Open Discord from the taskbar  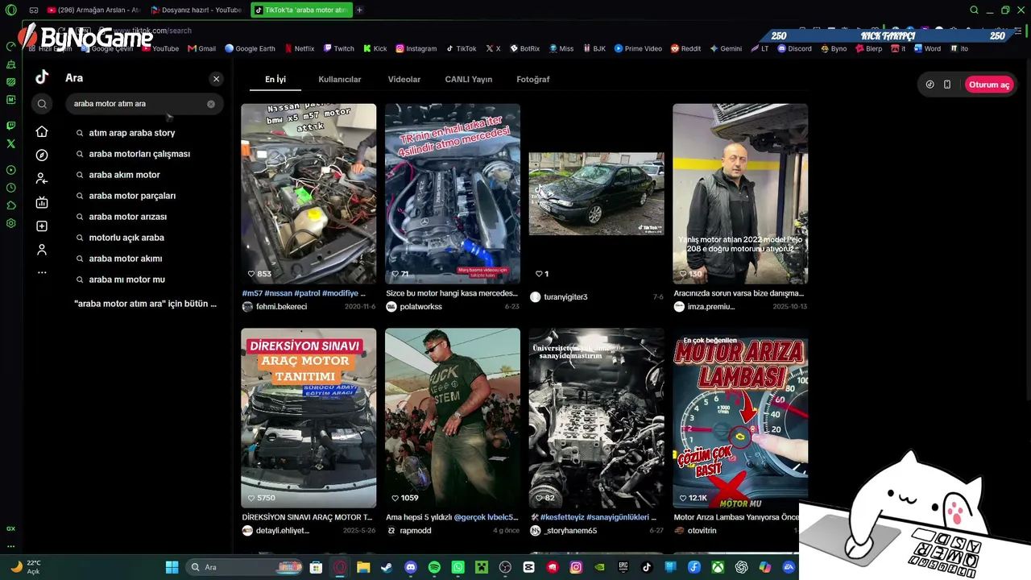411,567
